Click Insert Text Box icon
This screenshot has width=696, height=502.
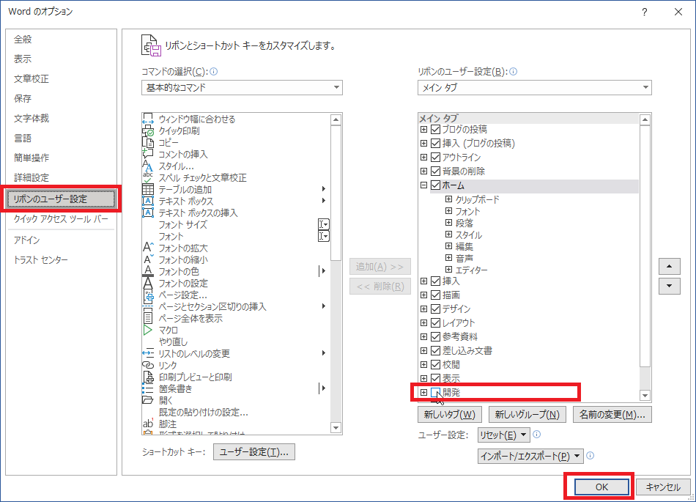click(x=148, y=213)
